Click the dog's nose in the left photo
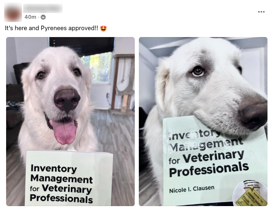The image size is (274, 213). (67, 100)
